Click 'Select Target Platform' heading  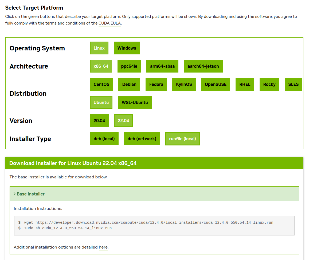(x=34, y=8)
